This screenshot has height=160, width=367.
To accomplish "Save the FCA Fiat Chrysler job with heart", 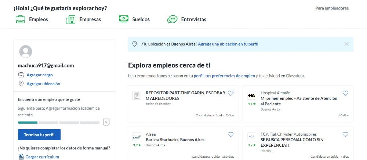I will click(345, 135).
